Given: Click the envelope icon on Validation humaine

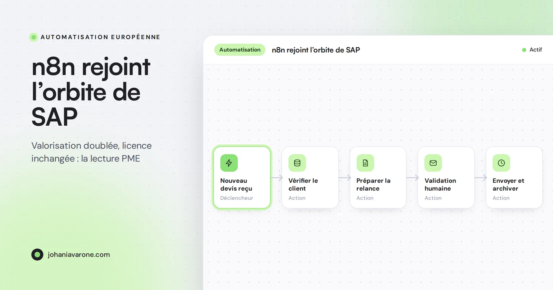Looking at the screenshot, I should pos(433,163).
